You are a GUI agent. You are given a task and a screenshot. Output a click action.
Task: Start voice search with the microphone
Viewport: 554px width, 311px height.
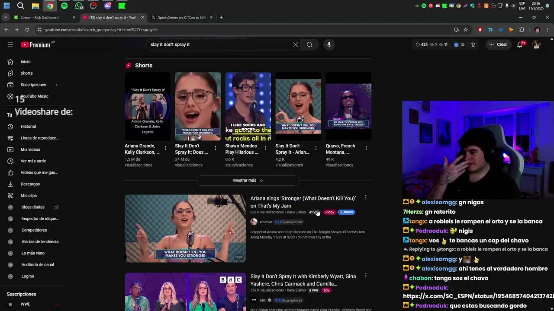[x=329, y=44]
